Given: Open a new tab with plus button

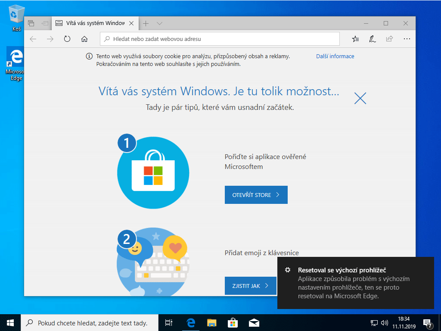Looking at the screenshot, I should coord(146,23).
